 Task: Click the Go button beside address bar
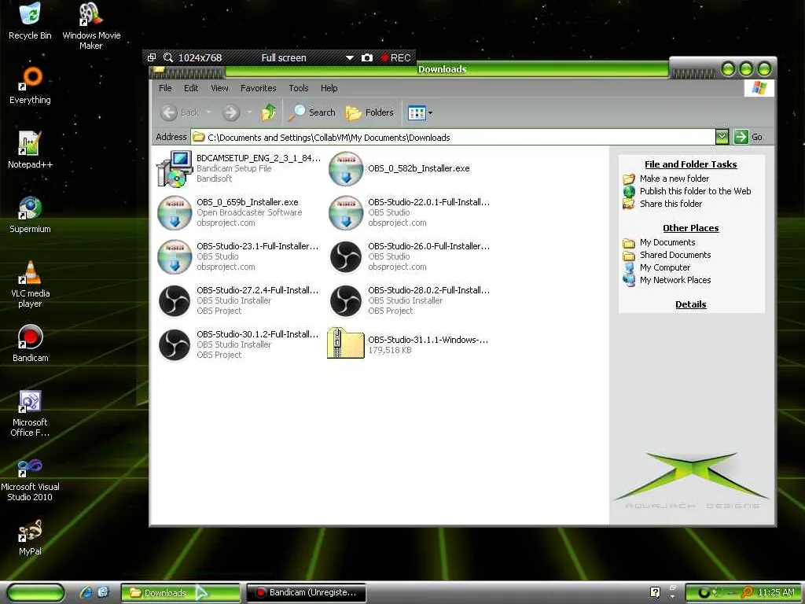[748, 137]
